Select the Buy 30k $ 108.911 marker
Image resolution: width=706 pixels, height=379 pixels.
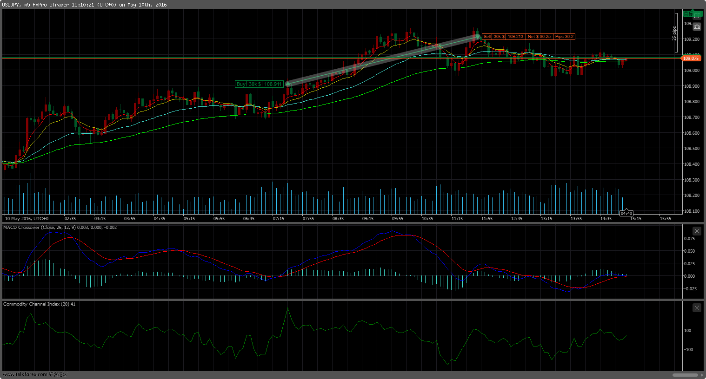click(260, 84)
